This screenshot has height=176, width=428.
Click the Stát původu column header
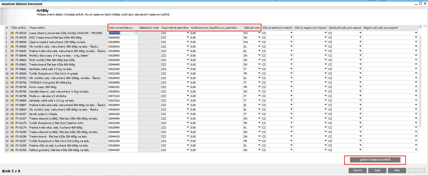(252, 28)
